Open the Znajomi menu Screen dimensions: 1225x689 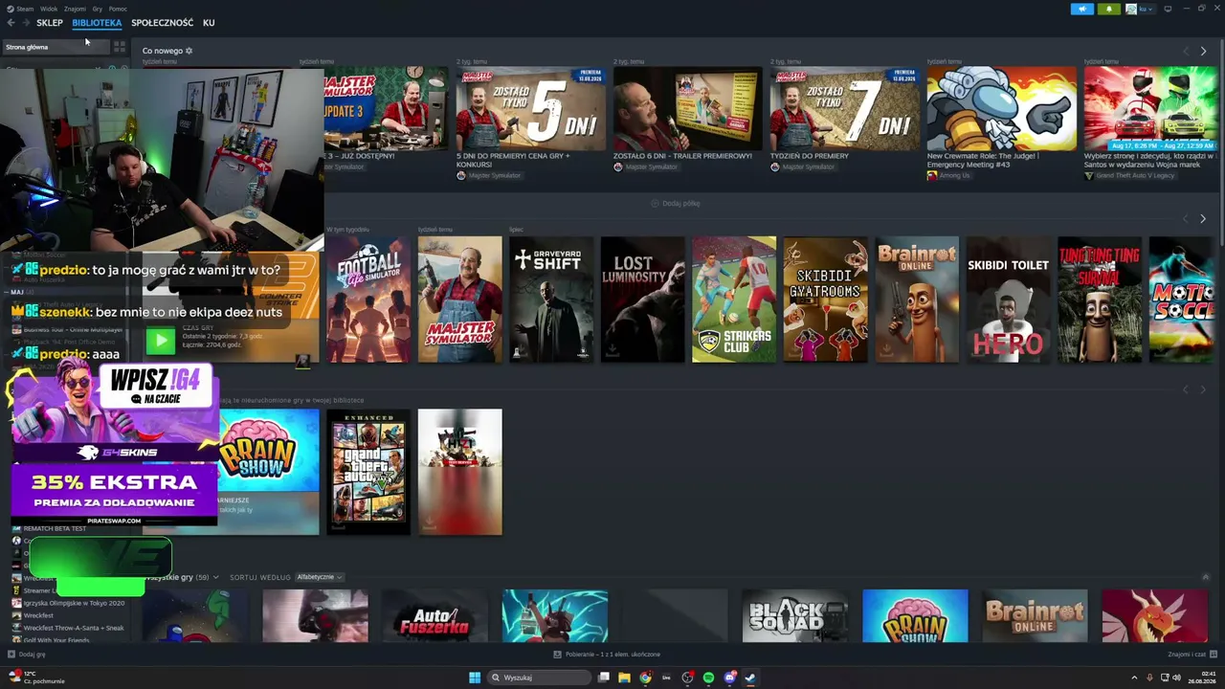point(75,9)
